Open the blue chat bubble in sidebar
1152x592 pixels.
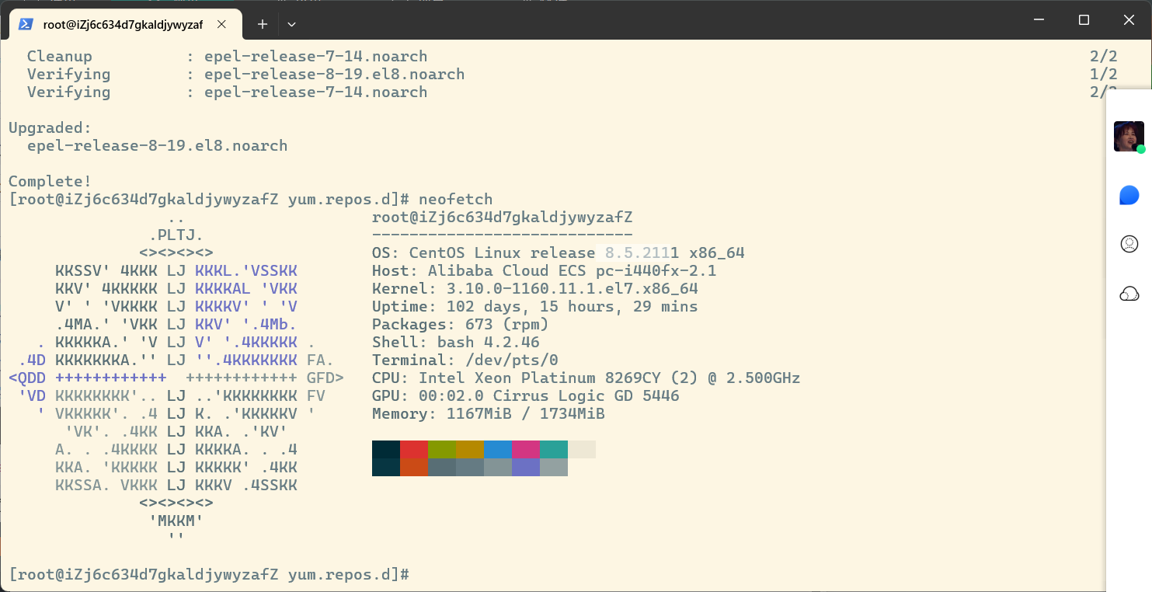coord(1129,195)
